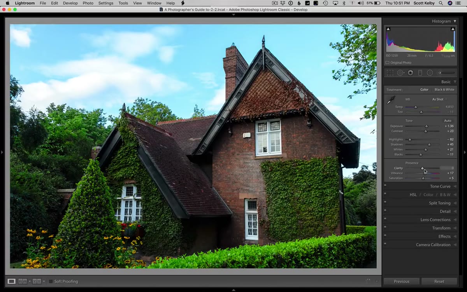The width and height of the screenshot is (467, 292).
Task: Open Time Machine menu bar icon
Action: pyautogui.click(x=325, y=3)
